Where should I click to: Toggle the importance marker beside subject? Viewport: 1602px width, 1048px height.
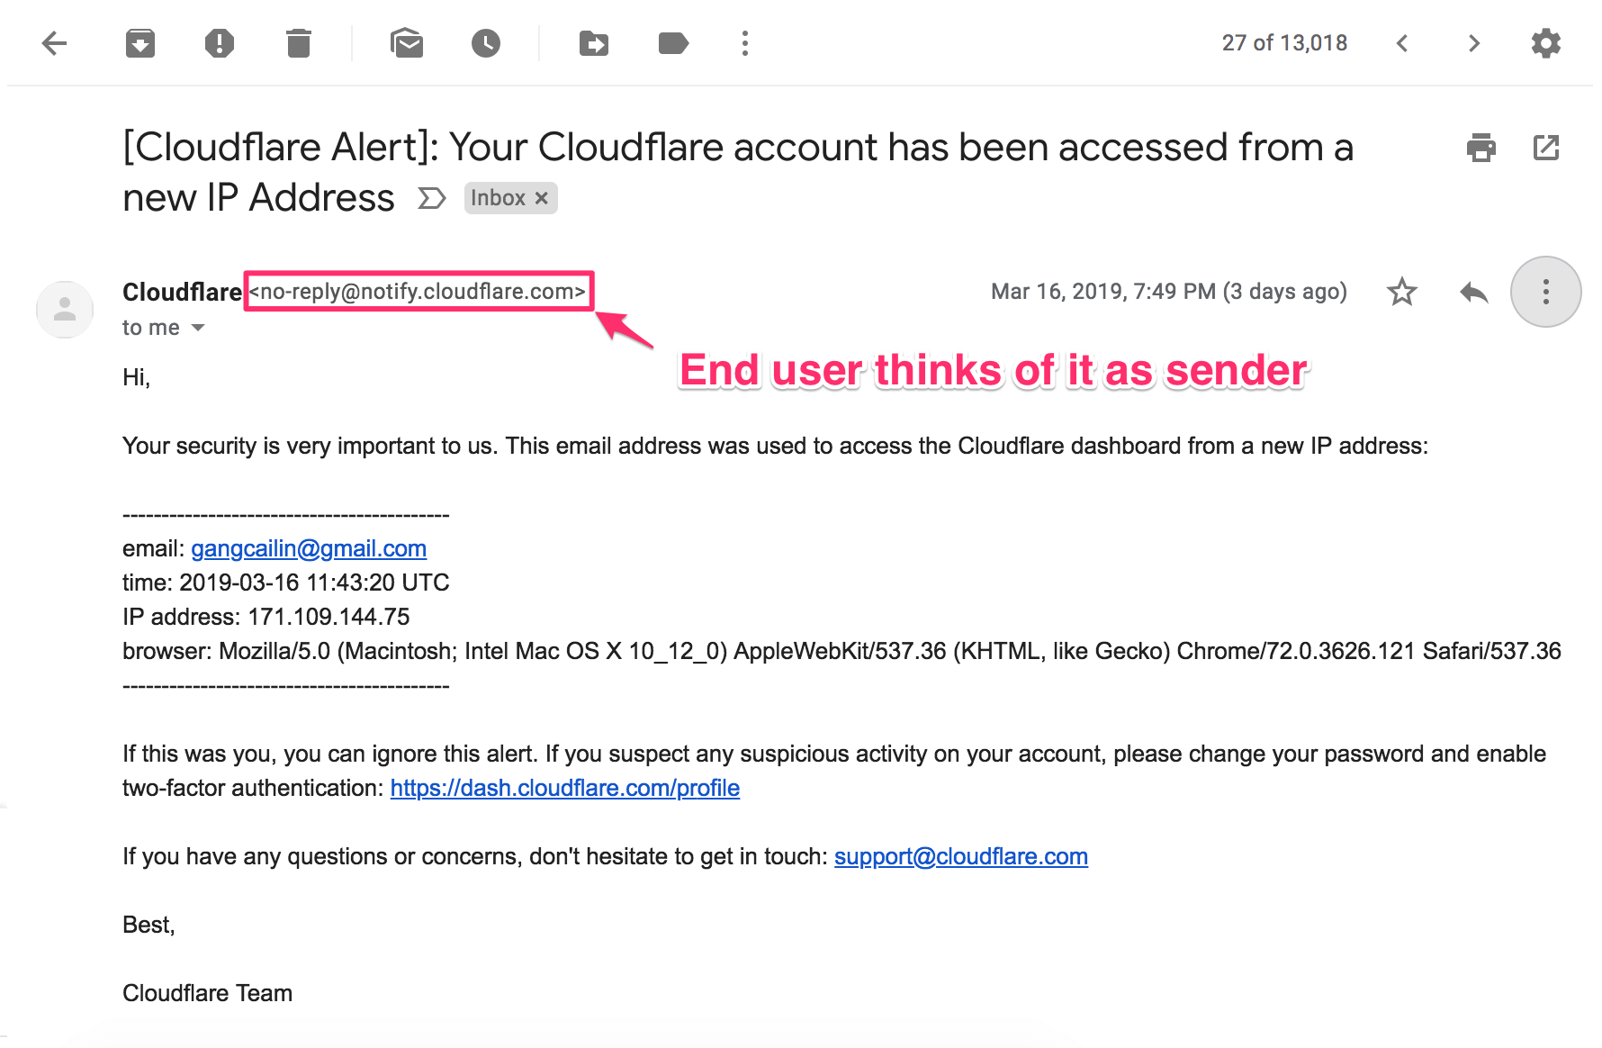point(432,198)
